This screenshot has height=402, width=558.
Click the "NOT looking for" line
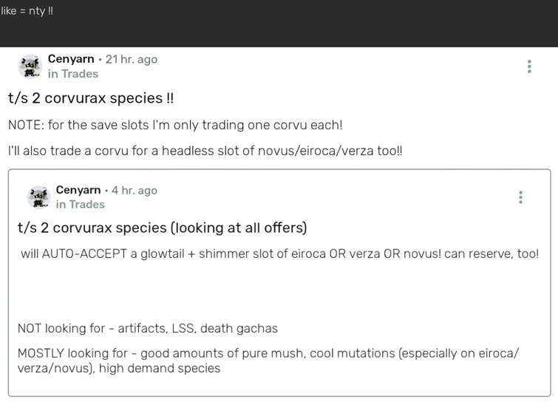[x=148, y=328]
